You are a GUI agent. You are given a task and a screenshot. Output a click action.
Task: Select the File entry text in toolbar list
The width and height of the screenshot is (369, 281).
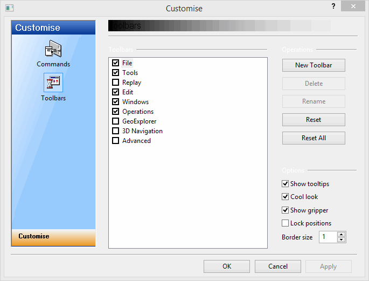[127, 63]
